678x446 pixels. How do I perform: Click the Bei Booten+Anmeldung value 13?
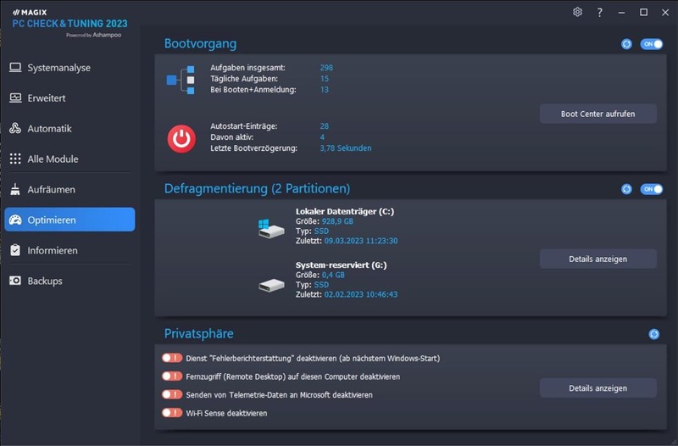tap(325, 90)
